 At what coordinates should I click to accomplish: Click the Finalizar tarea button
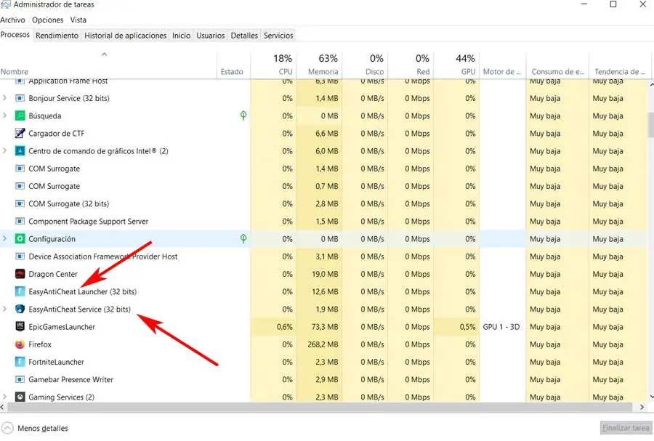tap(625, 428)
